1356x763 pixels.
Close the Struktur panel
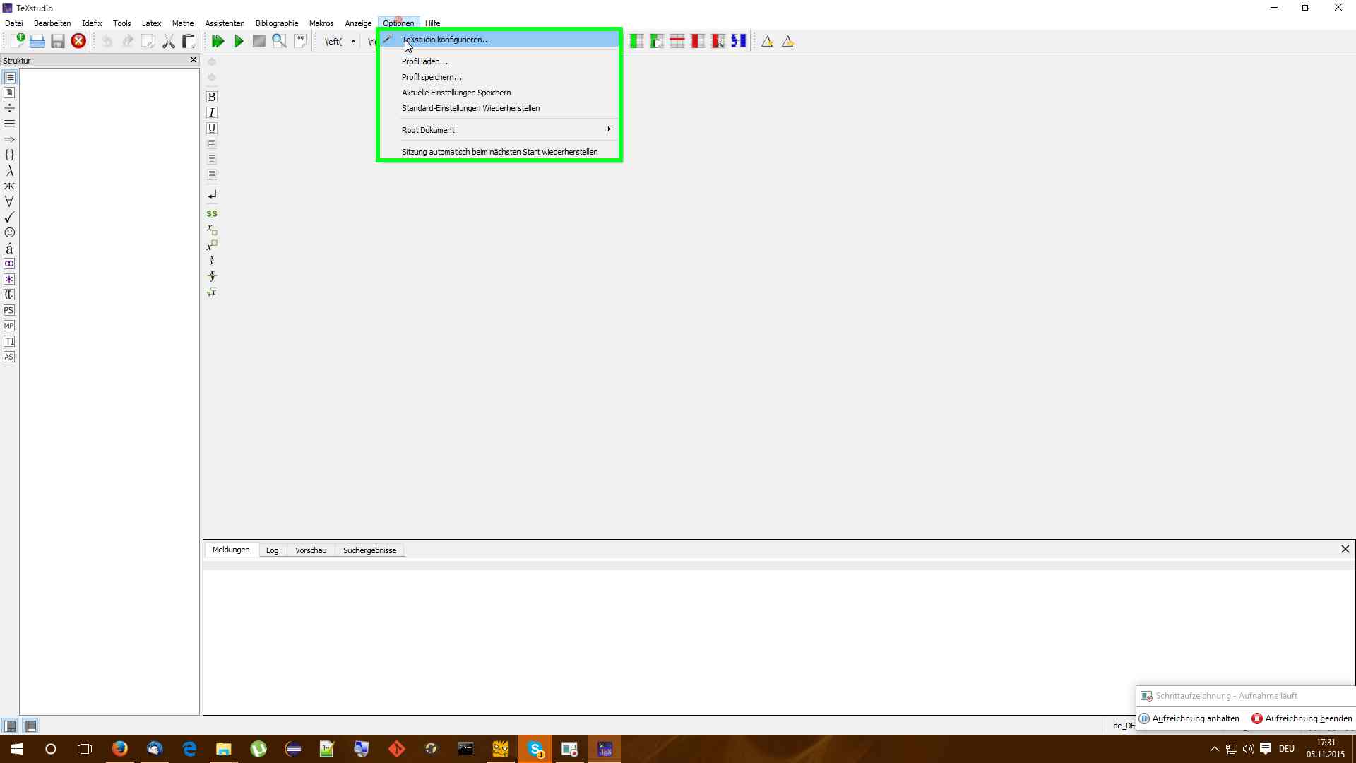tap(194, 60)
